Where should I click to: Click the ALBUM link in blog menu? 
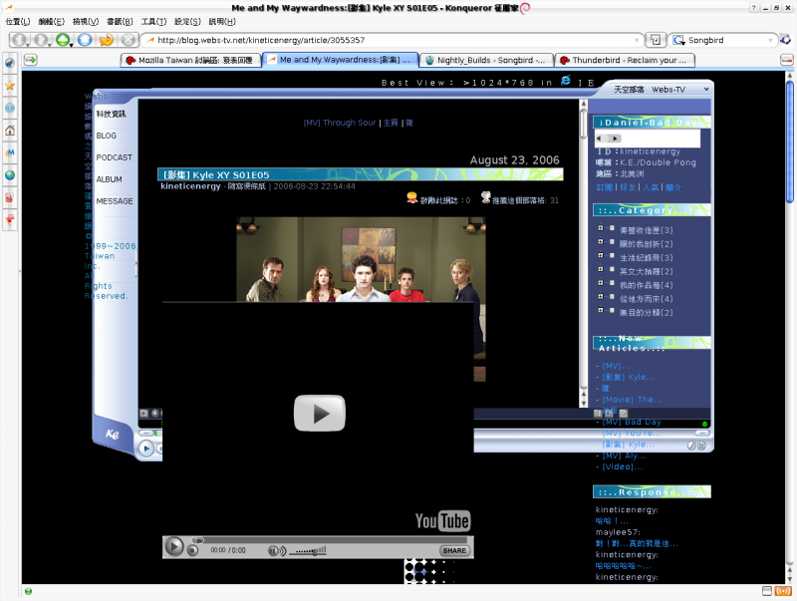coord(109,179)
